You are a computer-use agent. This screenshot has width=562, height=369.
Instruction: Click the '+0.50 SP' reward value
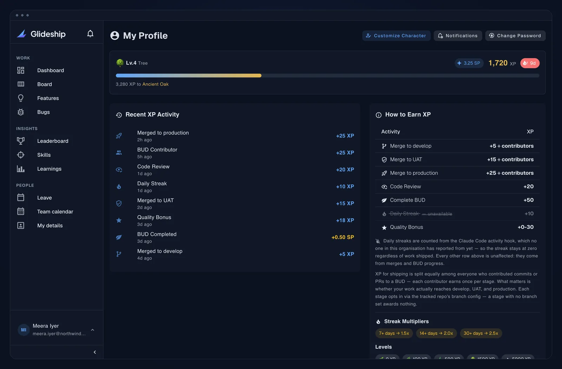(343, 237)
